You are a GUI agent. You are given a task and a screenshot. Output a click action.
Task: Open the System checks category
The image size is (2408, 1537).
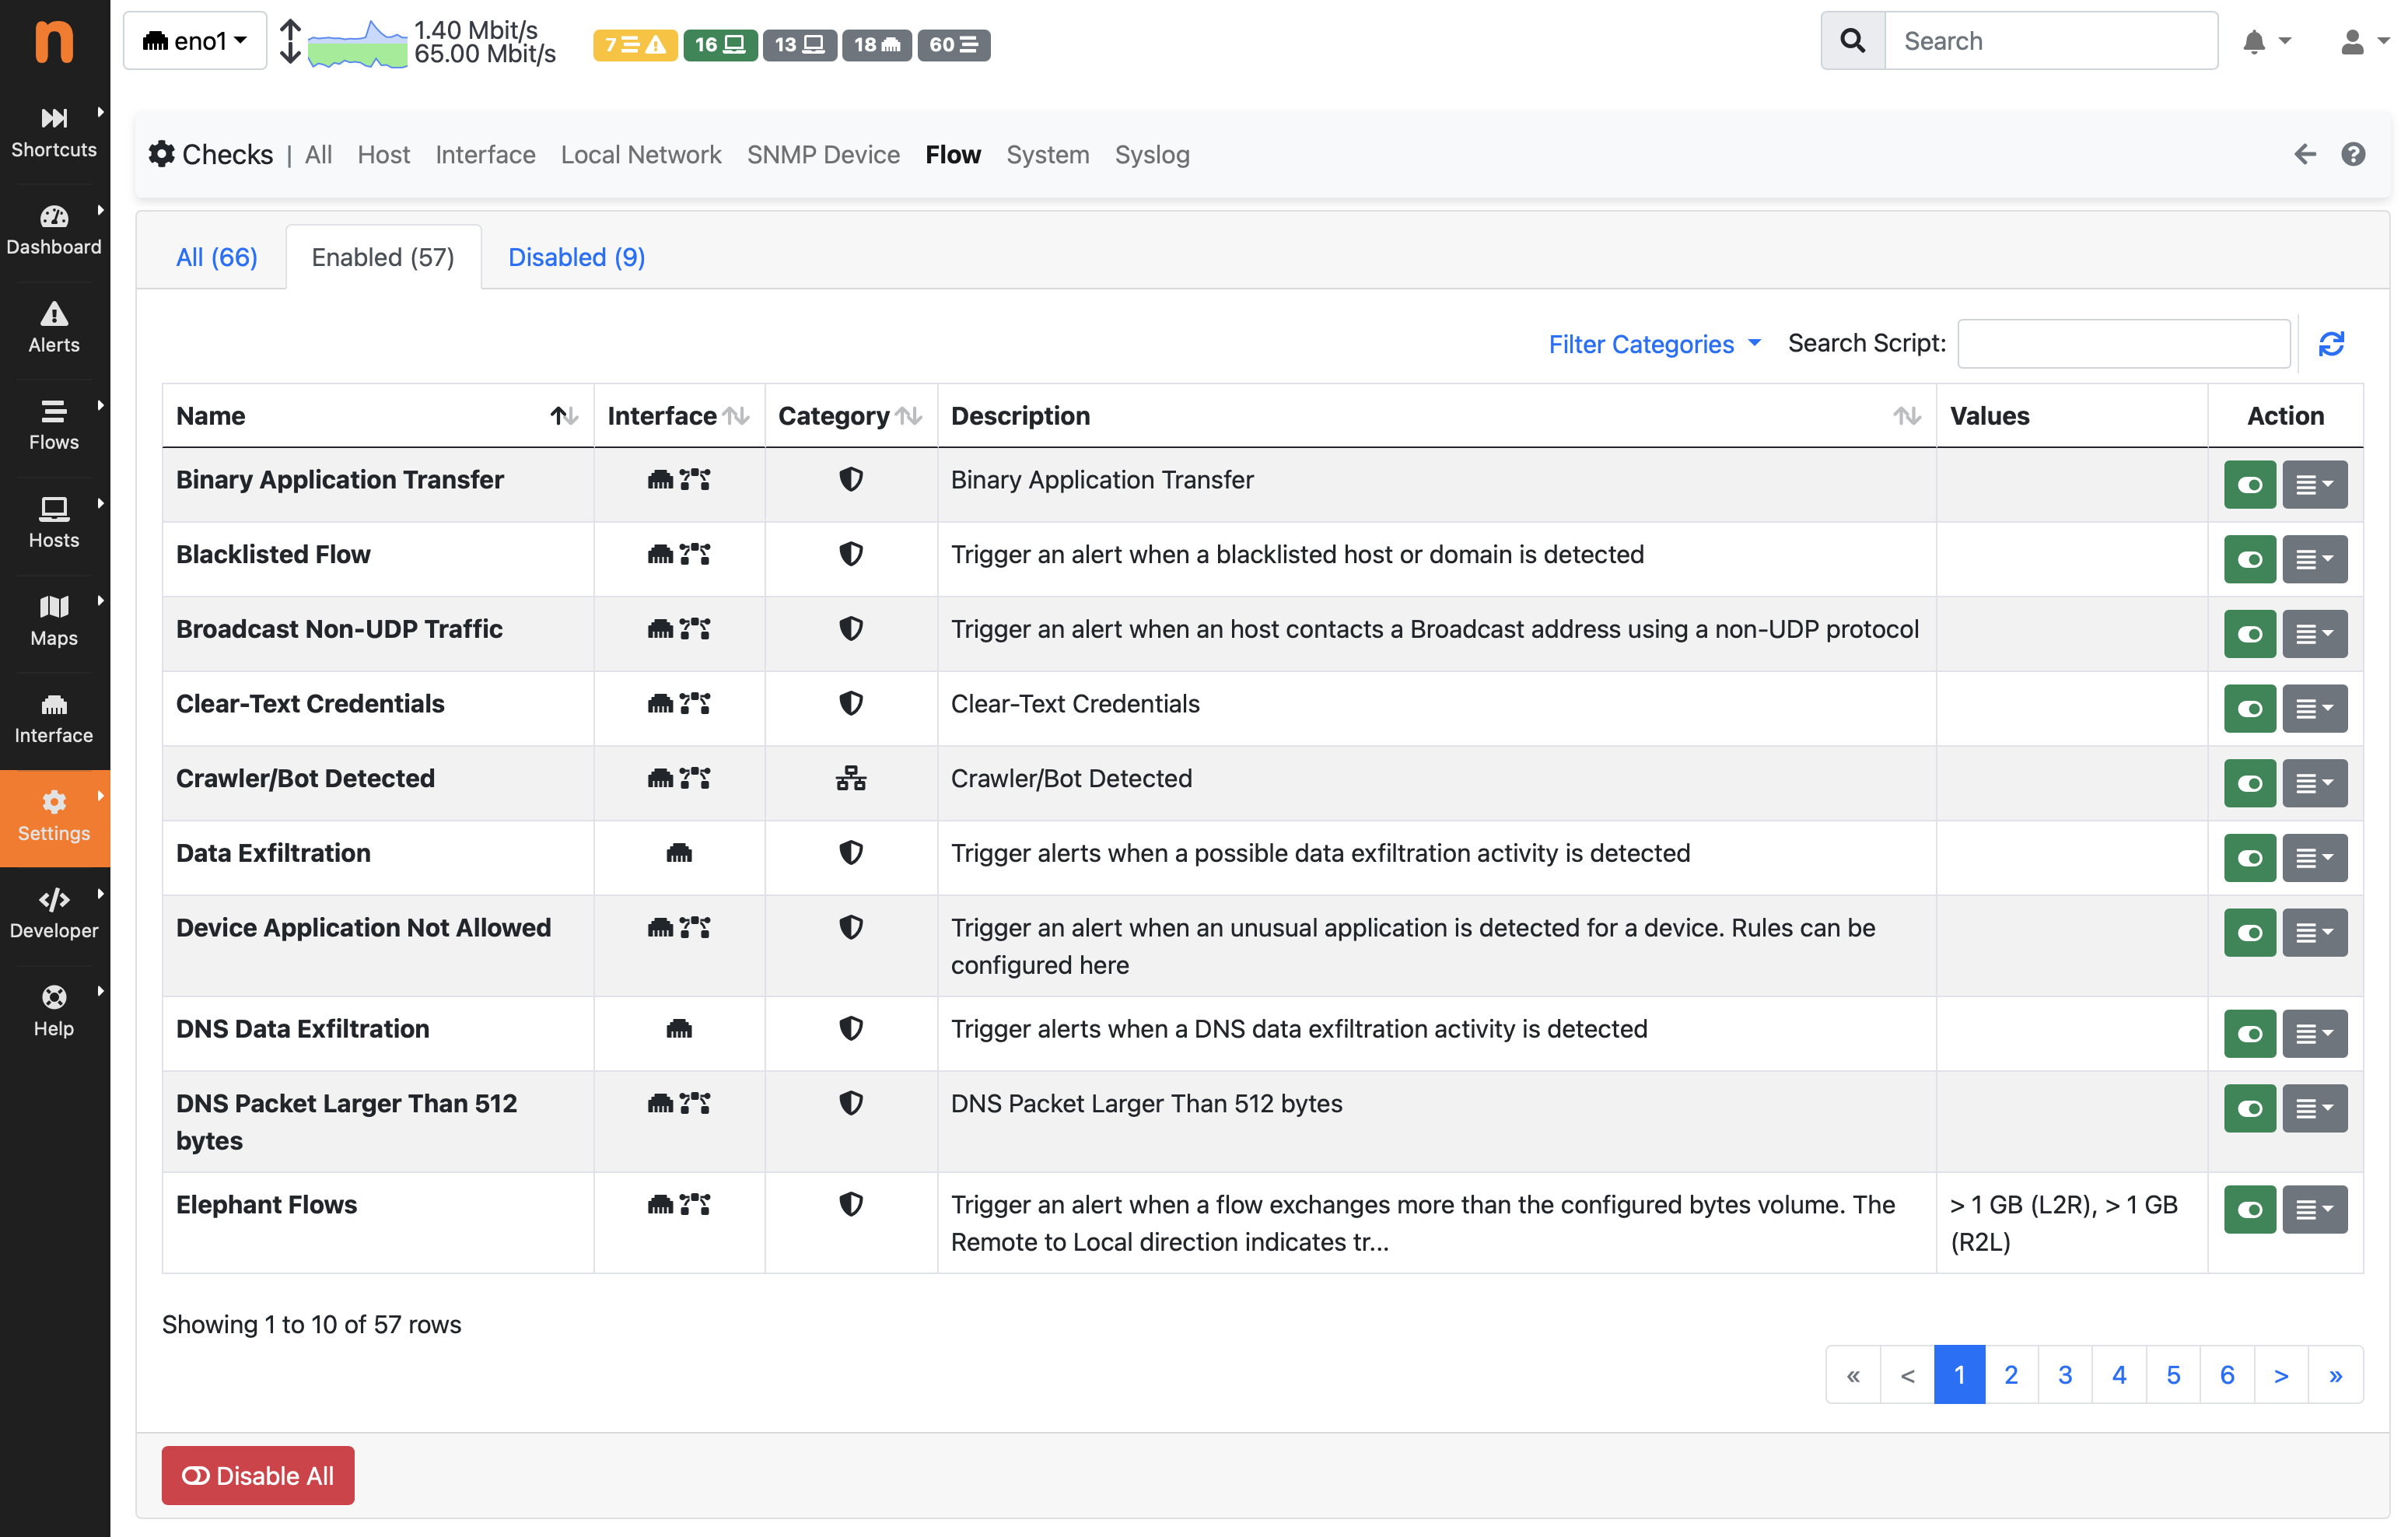[1047, 155]
